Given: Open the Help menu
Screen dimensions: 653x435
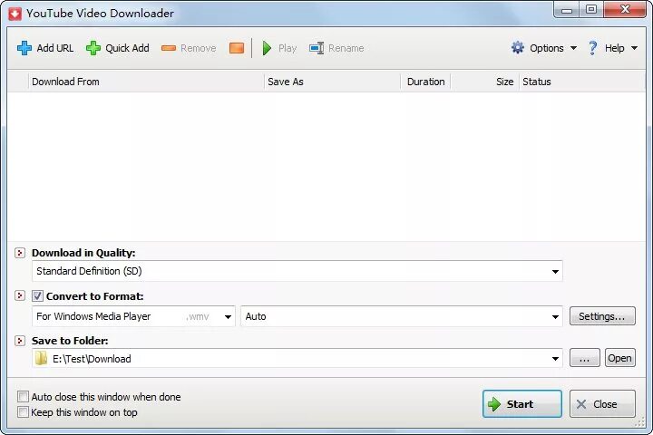Looking at the screenshot, I should (x=612, y=48).
